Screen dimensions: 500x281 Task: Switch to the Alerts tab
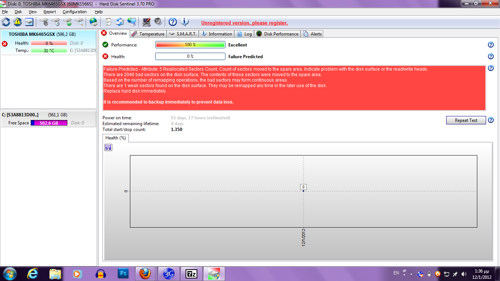point(312,34)
